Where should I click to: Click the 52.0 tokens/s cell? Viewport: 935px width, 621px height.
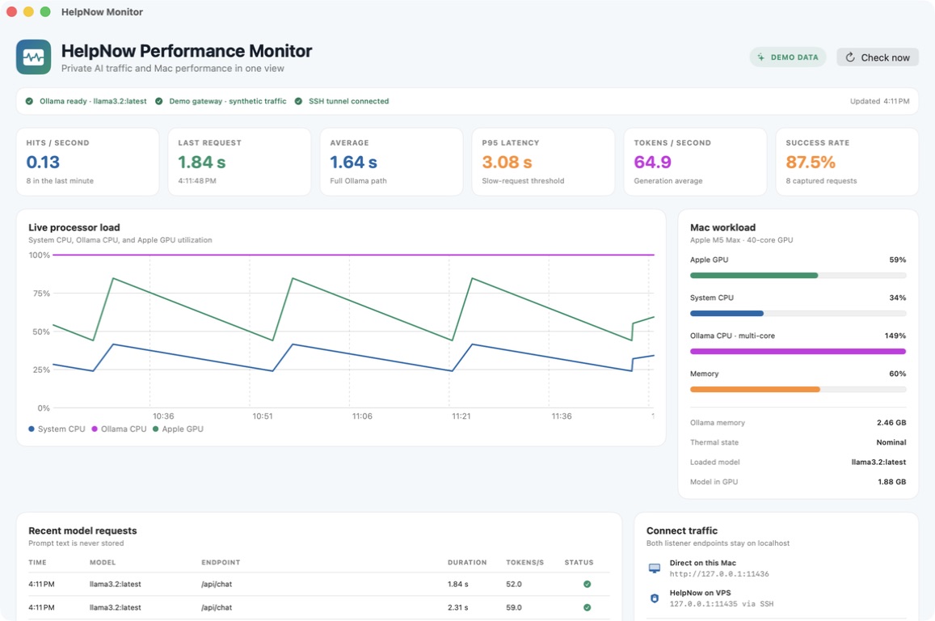[514, 584]
